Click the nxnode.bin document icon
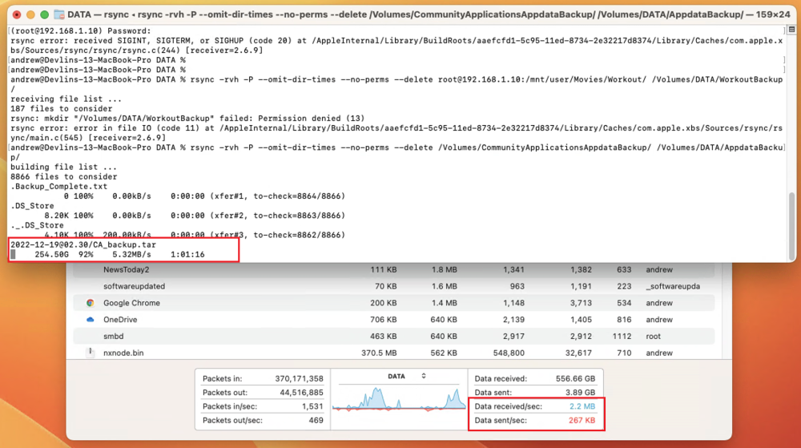The height and width of the screenshot is (448, 801). [x=91, y=353]
